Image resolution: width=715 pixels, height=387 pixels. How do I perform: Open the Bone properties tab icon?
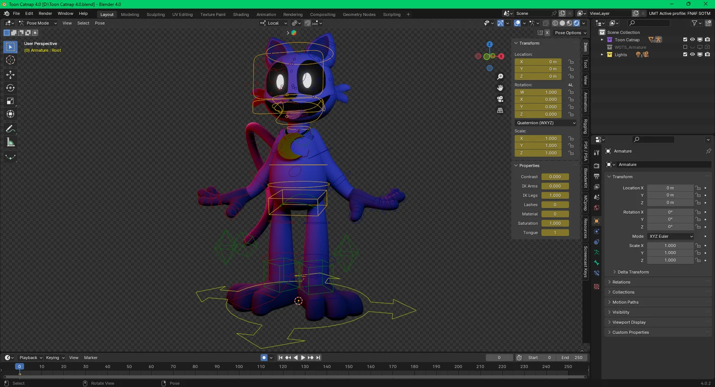coord(597,263)
